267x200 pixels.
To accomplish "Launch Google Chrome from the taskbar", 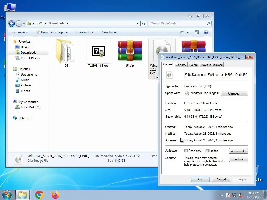I will (39, 195).
